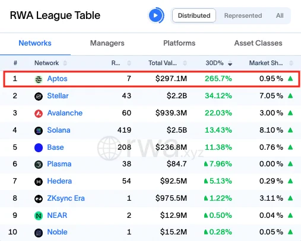Click Solana asset count 419

124,130
